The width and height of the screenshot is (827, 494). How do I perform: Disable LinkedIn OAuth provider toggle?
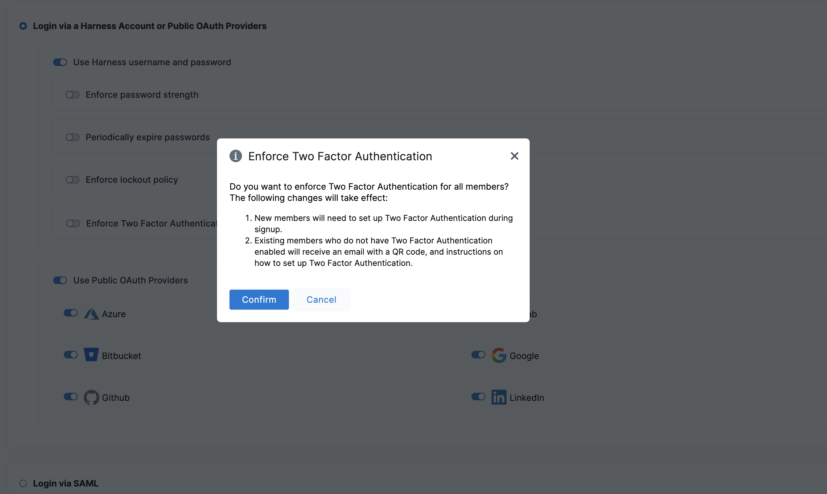click(478, 397)
